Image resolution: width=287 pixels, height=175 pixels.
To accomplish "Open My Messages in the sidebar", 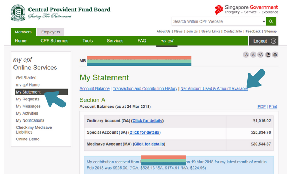I will pos(28,106).
